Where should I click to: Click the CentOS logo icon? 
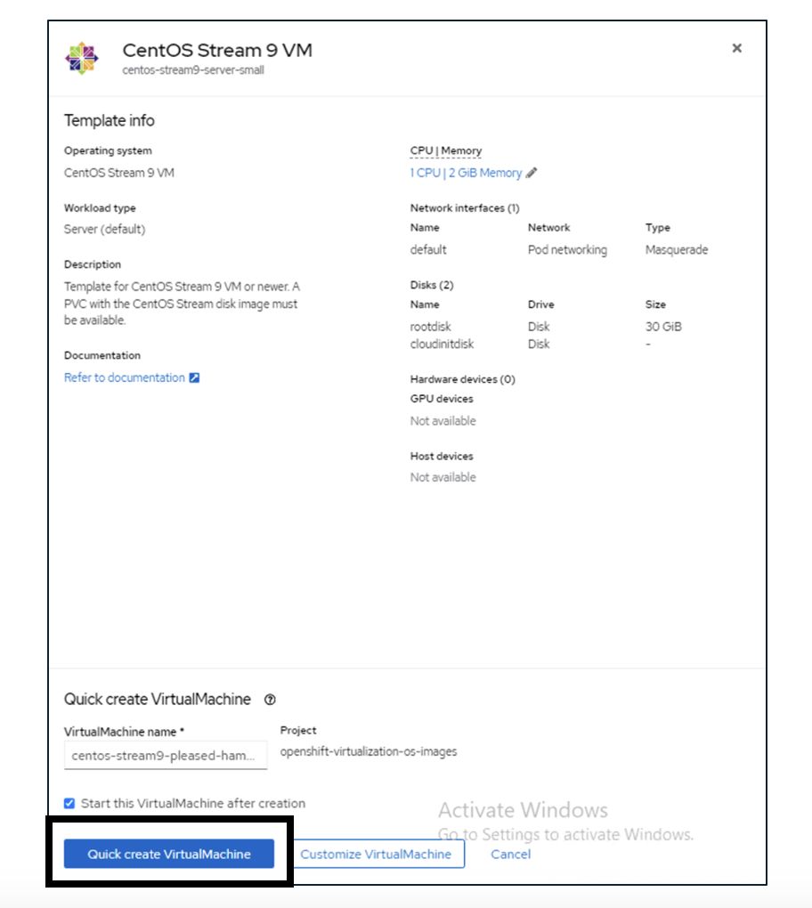[x=82, y=58]
